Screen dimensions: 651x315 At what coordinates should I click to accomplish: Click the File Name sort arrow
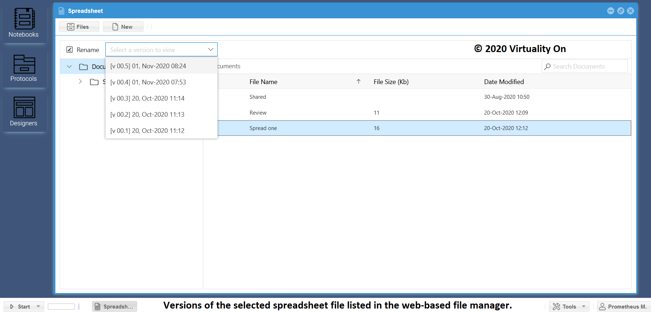[x=359, y=82]
